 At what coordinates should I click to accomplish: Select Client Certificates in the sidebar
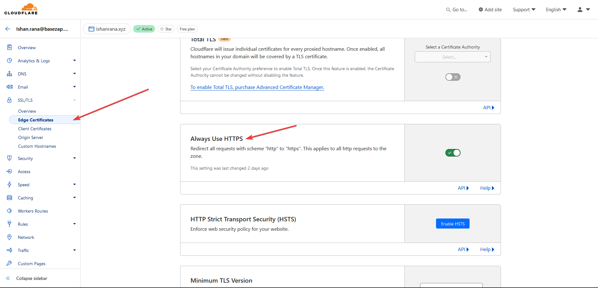click(34, 129)
